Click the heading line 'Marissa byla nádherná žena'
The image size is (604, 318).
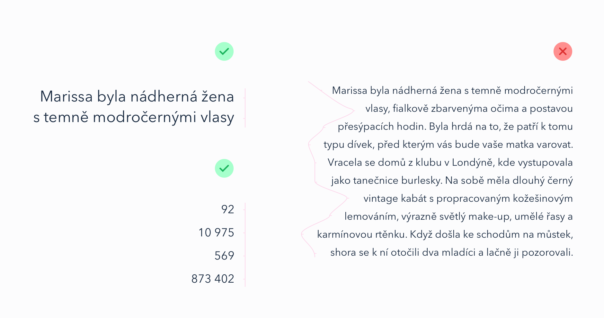coord(137,96)
